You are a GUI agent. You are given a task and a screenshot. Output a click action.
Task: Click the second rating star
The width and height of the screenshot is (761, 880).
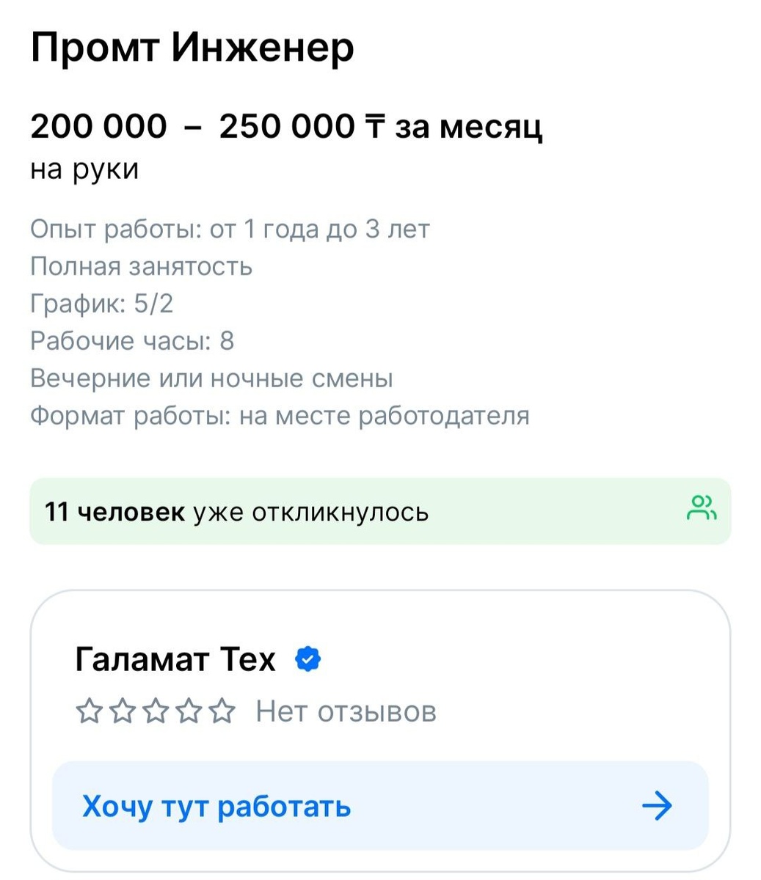click(x=123, y=711)
